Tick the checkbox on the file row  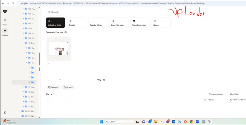[x=49, y=100]
